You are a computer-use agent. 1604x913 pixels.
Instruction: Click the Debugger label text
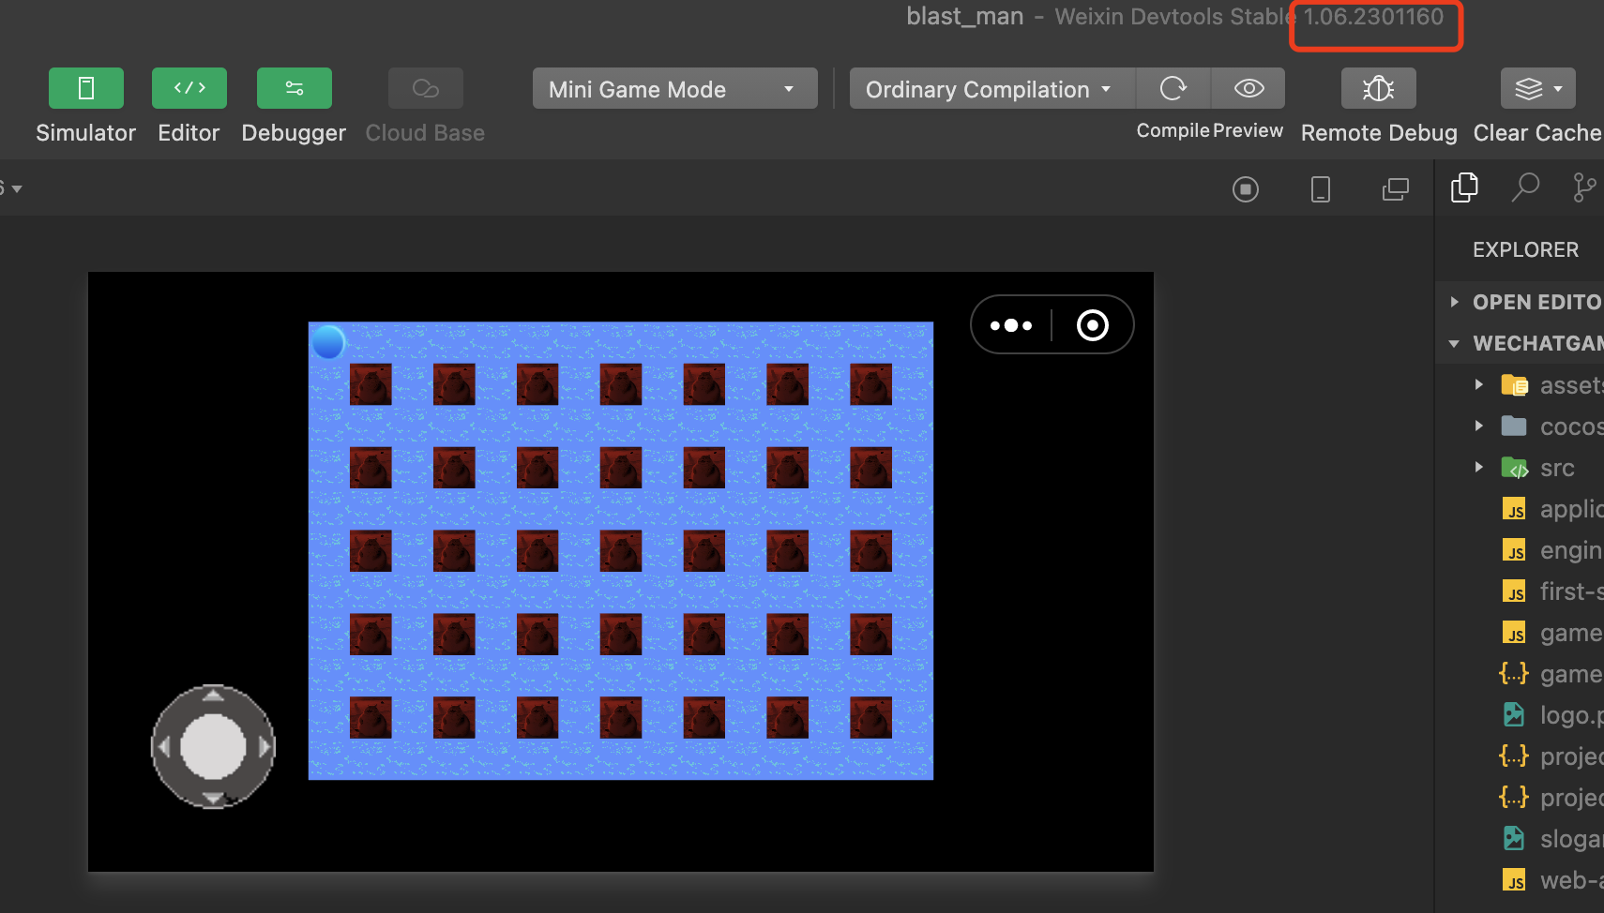coord(294,133)
